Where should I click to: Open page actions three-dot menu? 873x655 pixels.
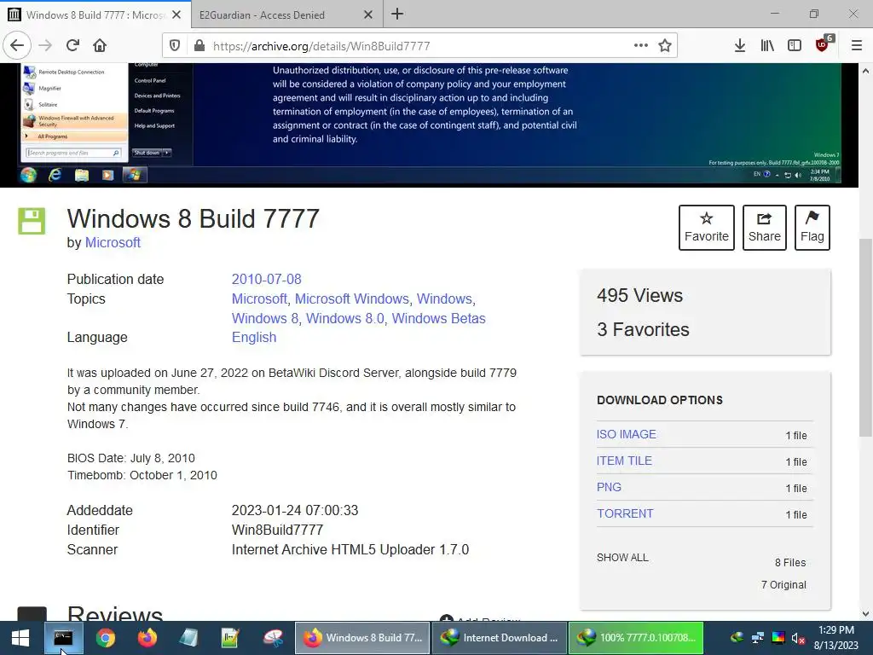[x=641, y=46]
